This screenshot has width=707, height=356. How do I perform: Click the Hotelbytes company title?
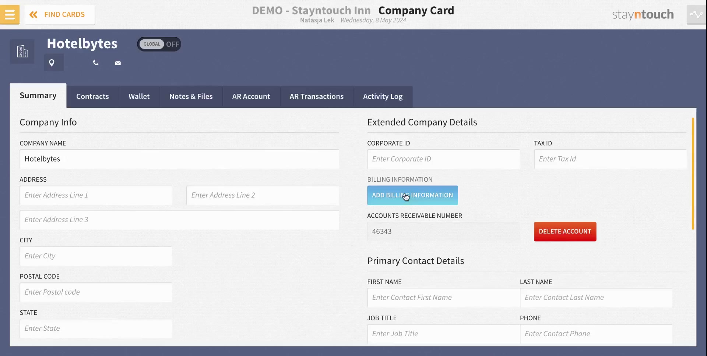coord(82,43)
